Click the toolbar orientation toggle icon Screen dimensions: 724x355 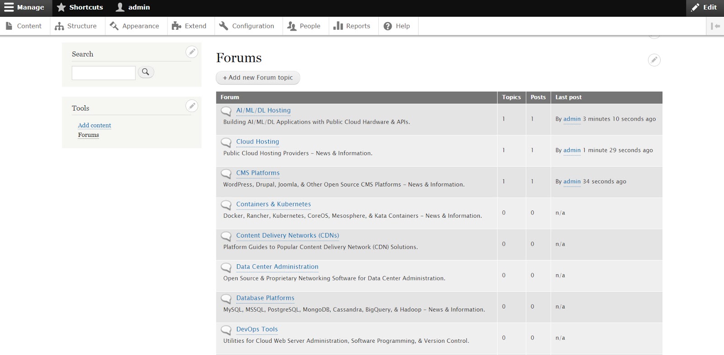tap(715, 26)
